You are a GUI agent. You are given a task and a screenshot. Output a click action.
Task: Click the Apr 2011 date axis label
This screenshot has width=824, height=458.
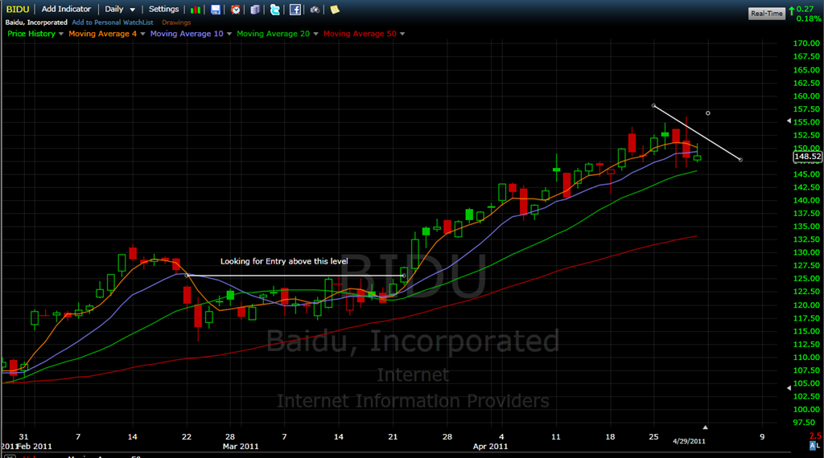point(490,447)
